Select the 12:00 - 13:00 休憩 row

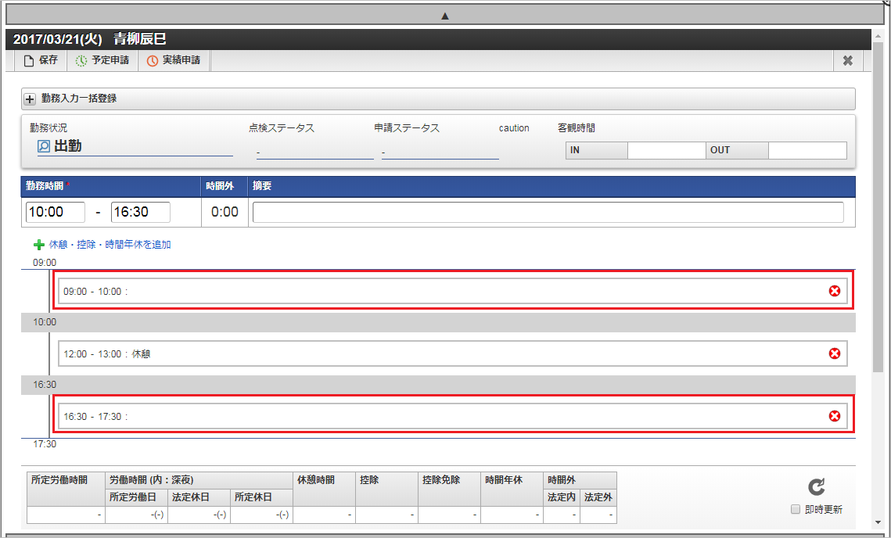(x=453, y=353)
